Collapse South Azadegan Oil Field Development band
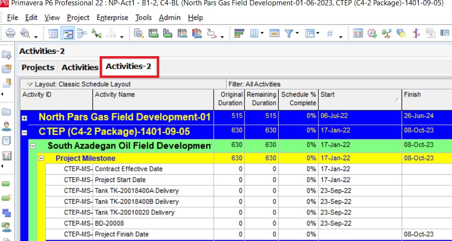Viewport: 452px width, 241px height. point(33,146)
